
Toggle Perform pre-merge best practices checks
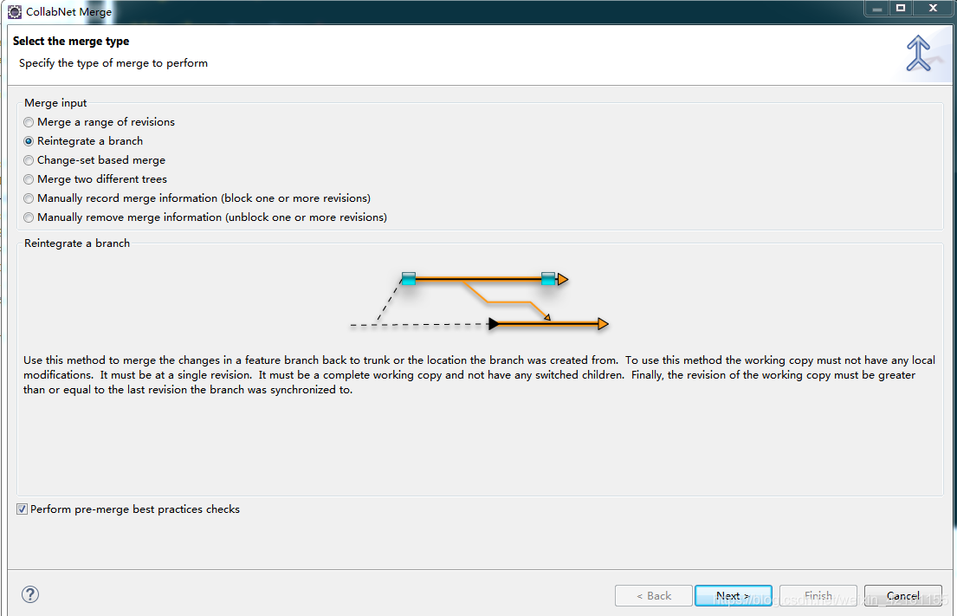click(22, 509)
